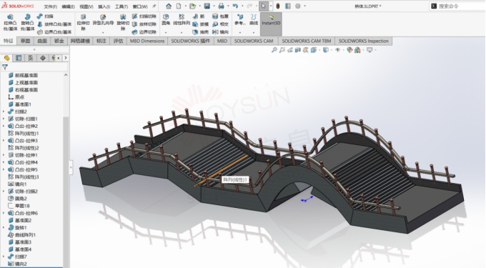Click the print icon in the top toolbar
Screen dimensions: 486x268
(x=221, y=6)
